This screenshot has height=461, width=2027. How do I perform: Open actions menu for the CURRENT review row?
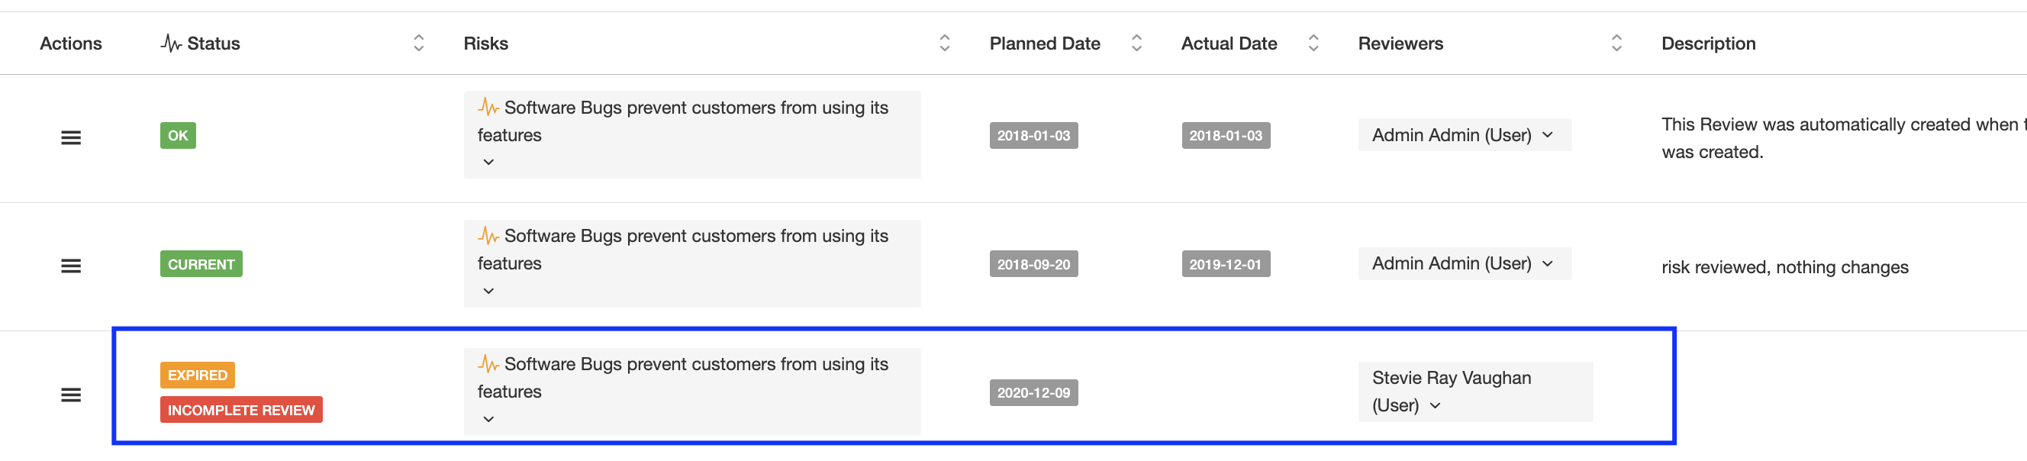tap(71, 266)
